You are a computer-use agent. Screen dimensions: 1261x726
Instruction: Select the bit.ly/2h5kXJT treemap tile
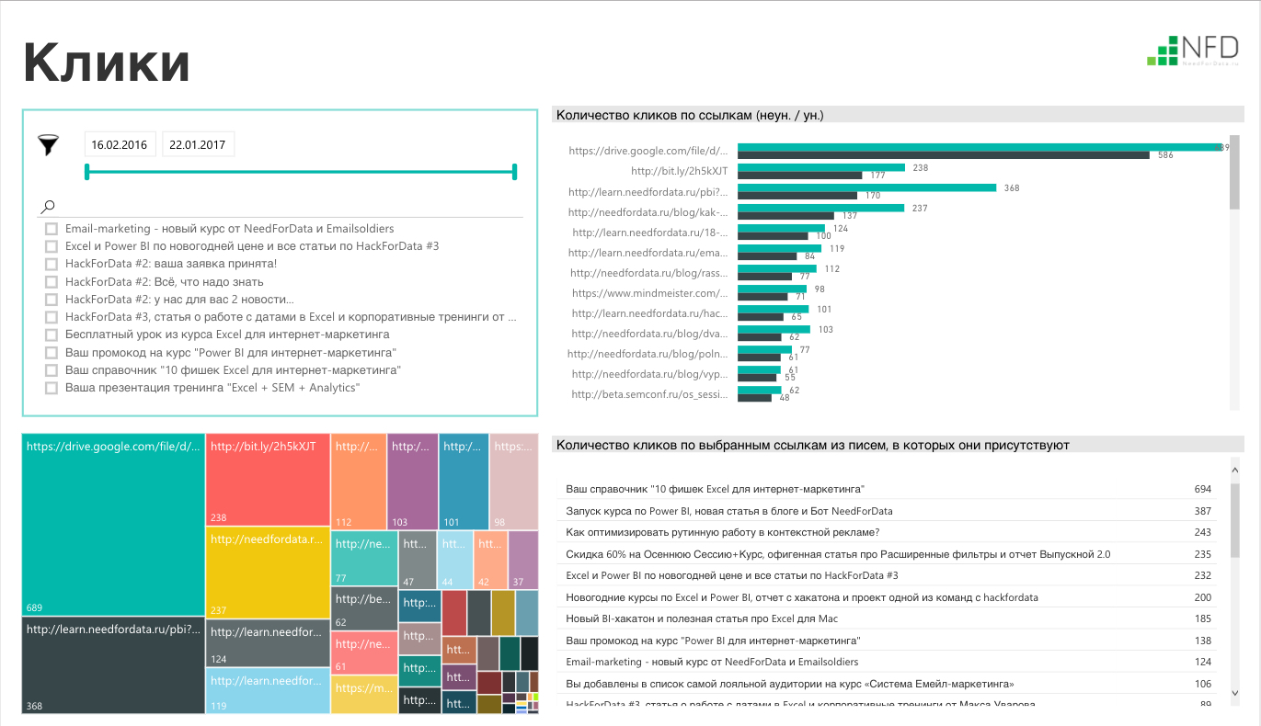click(268, 479)
